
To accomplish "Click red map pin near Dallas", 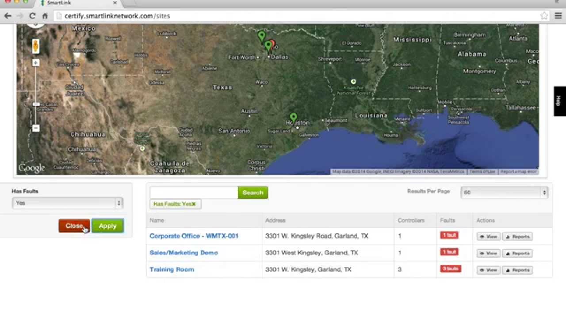I will coord(272,44).
